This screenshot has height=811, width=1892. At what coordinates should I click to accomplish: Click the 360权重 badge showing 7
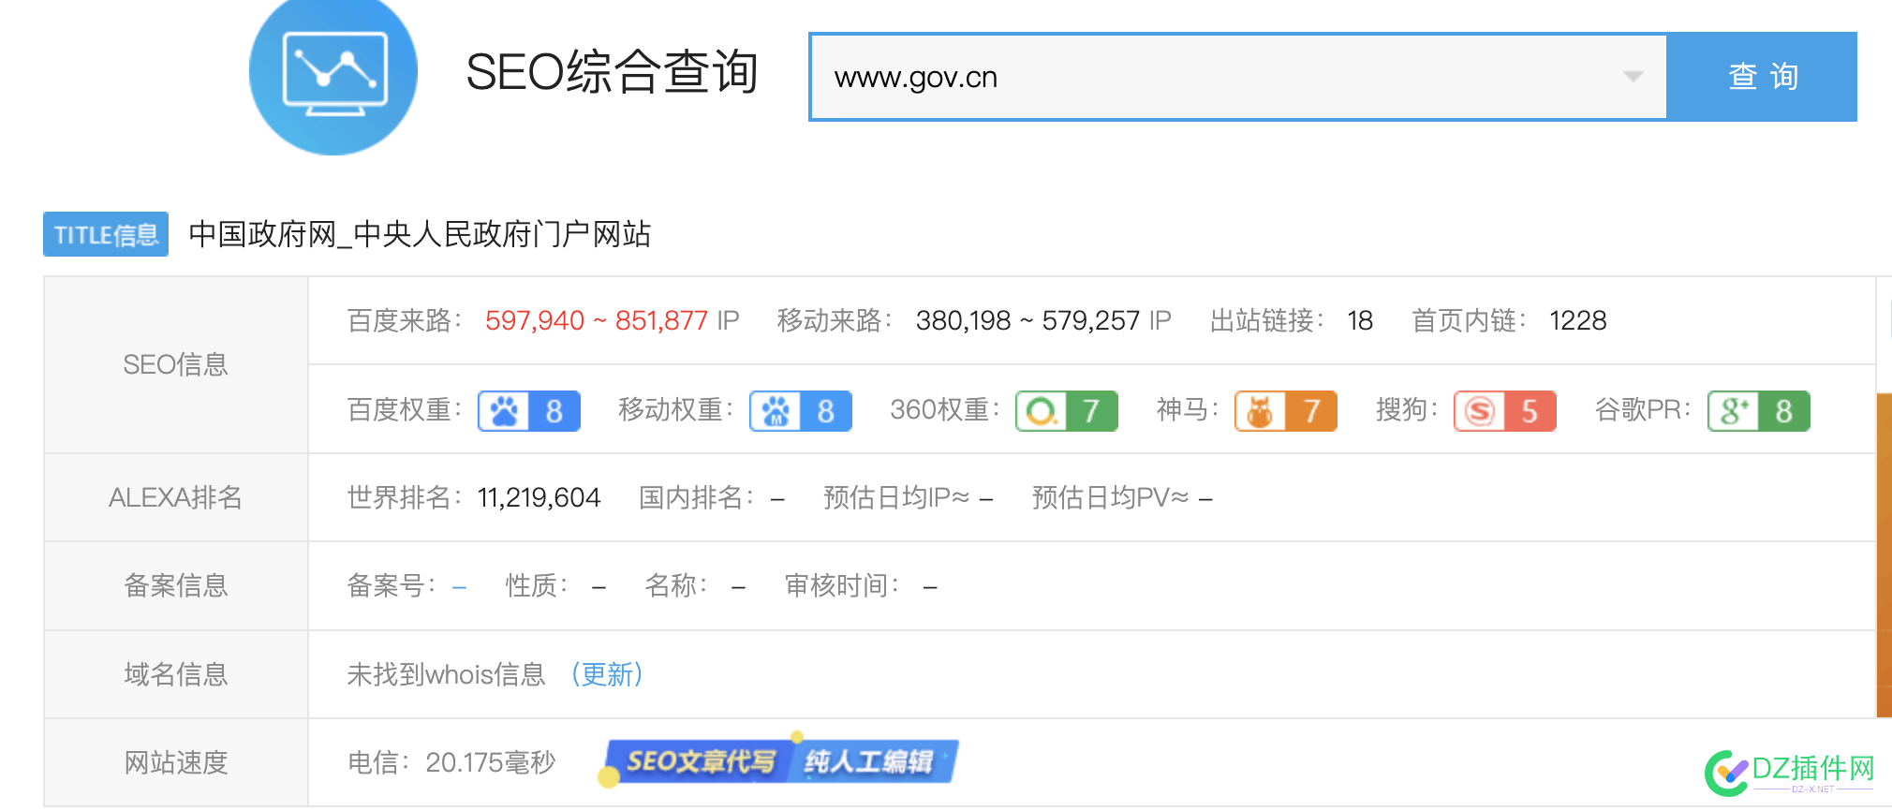point(1067,410)
